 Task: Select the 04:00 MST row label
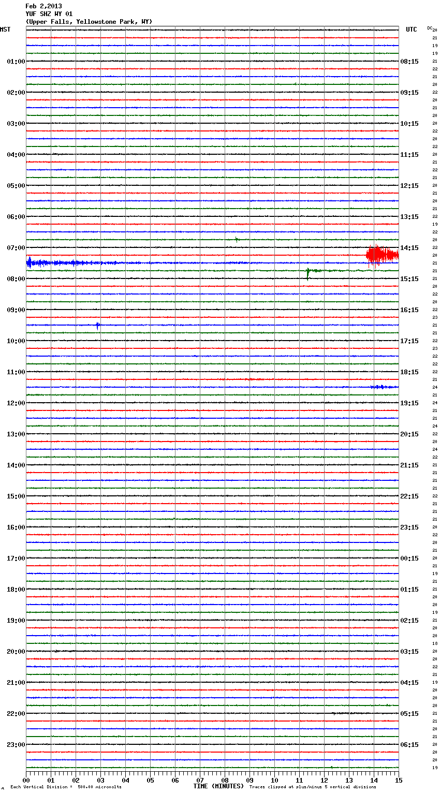[x=16, y=155]
